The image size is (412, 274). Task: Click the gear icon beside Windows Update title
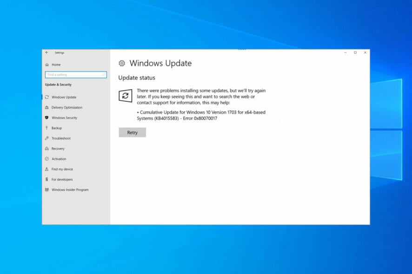(x=122, y=63)
